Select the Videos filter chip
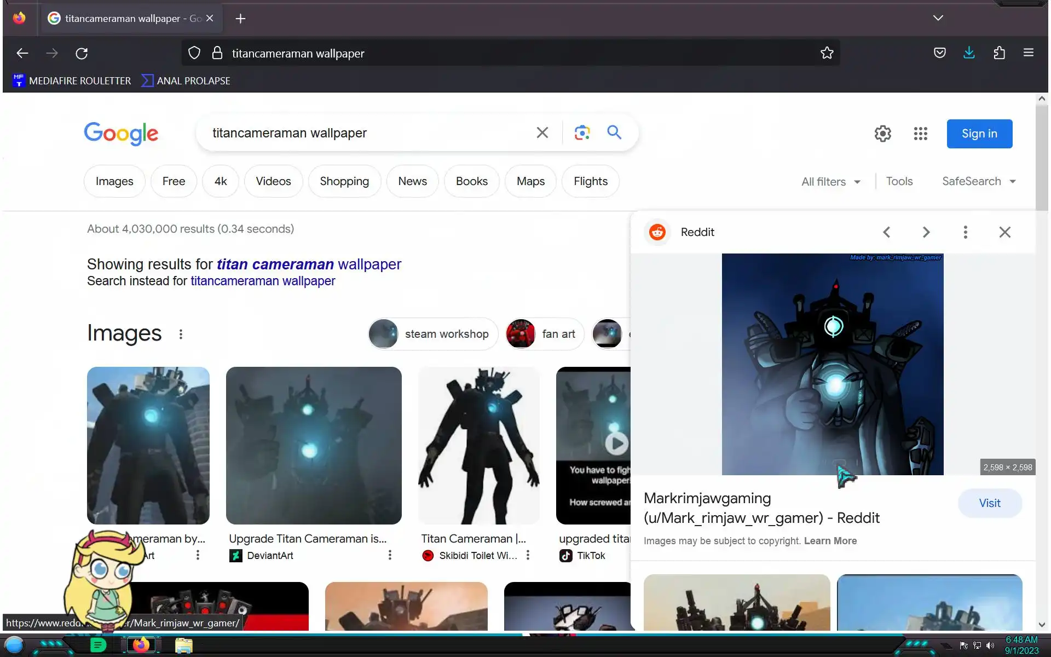Image resolution: width=1051 pixels, height=657 pixels. [273, 181]
